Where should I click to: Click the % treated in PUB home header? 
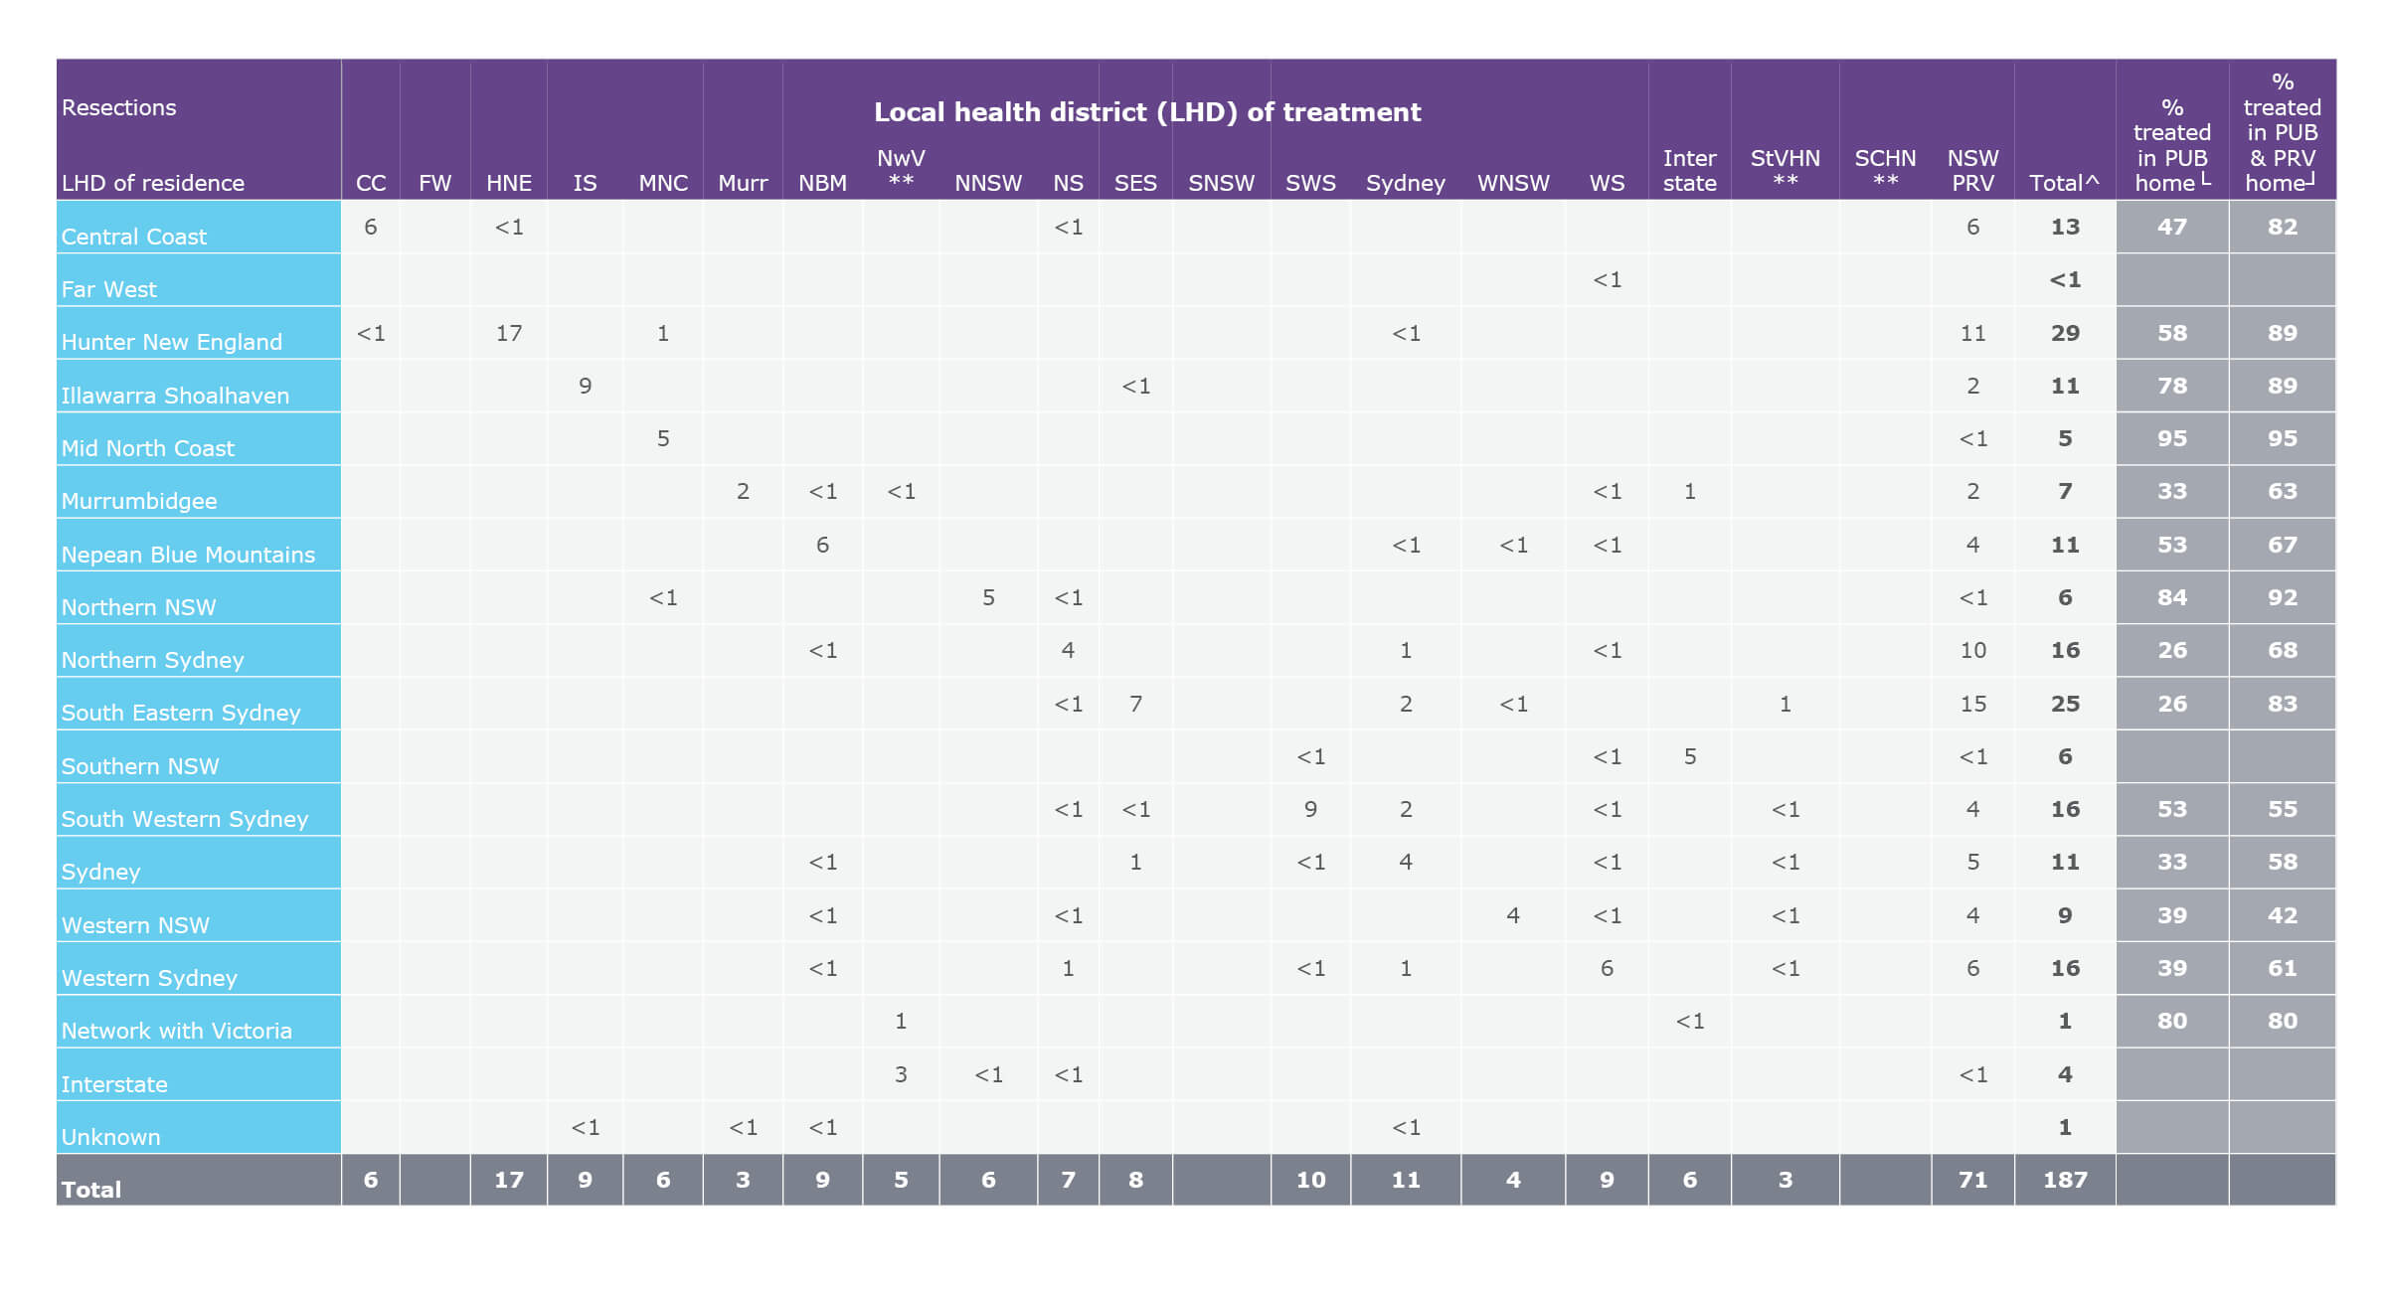tap(2171, 145)
